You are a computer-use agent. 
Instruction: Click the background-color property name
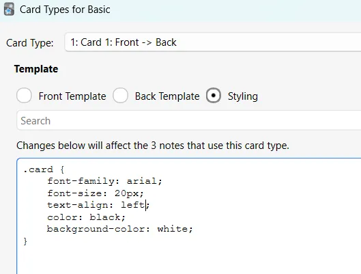click(x=96, y=229)
